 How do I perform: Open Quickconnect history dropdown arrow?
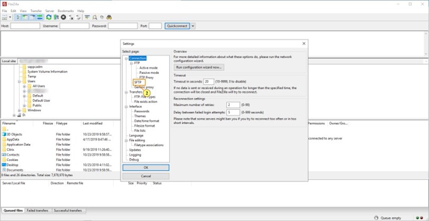(193, 26)
